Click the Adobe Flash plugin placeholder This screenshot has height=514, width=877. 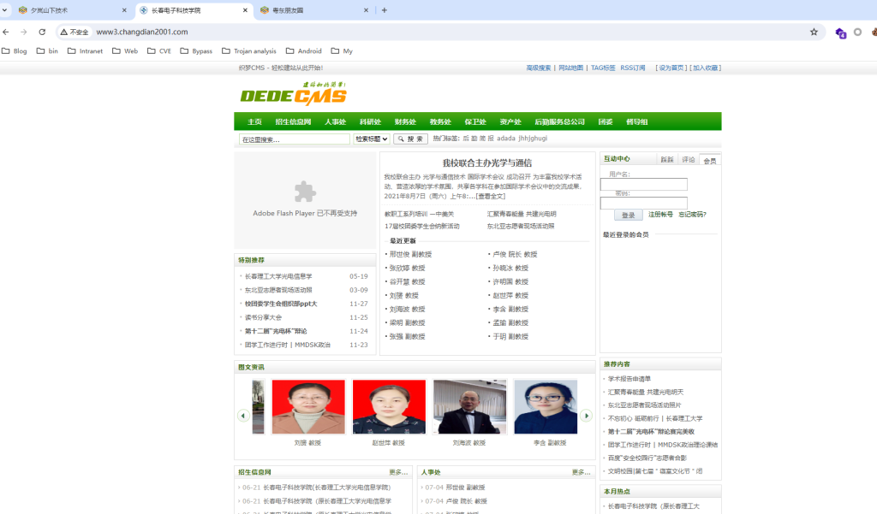305,200
